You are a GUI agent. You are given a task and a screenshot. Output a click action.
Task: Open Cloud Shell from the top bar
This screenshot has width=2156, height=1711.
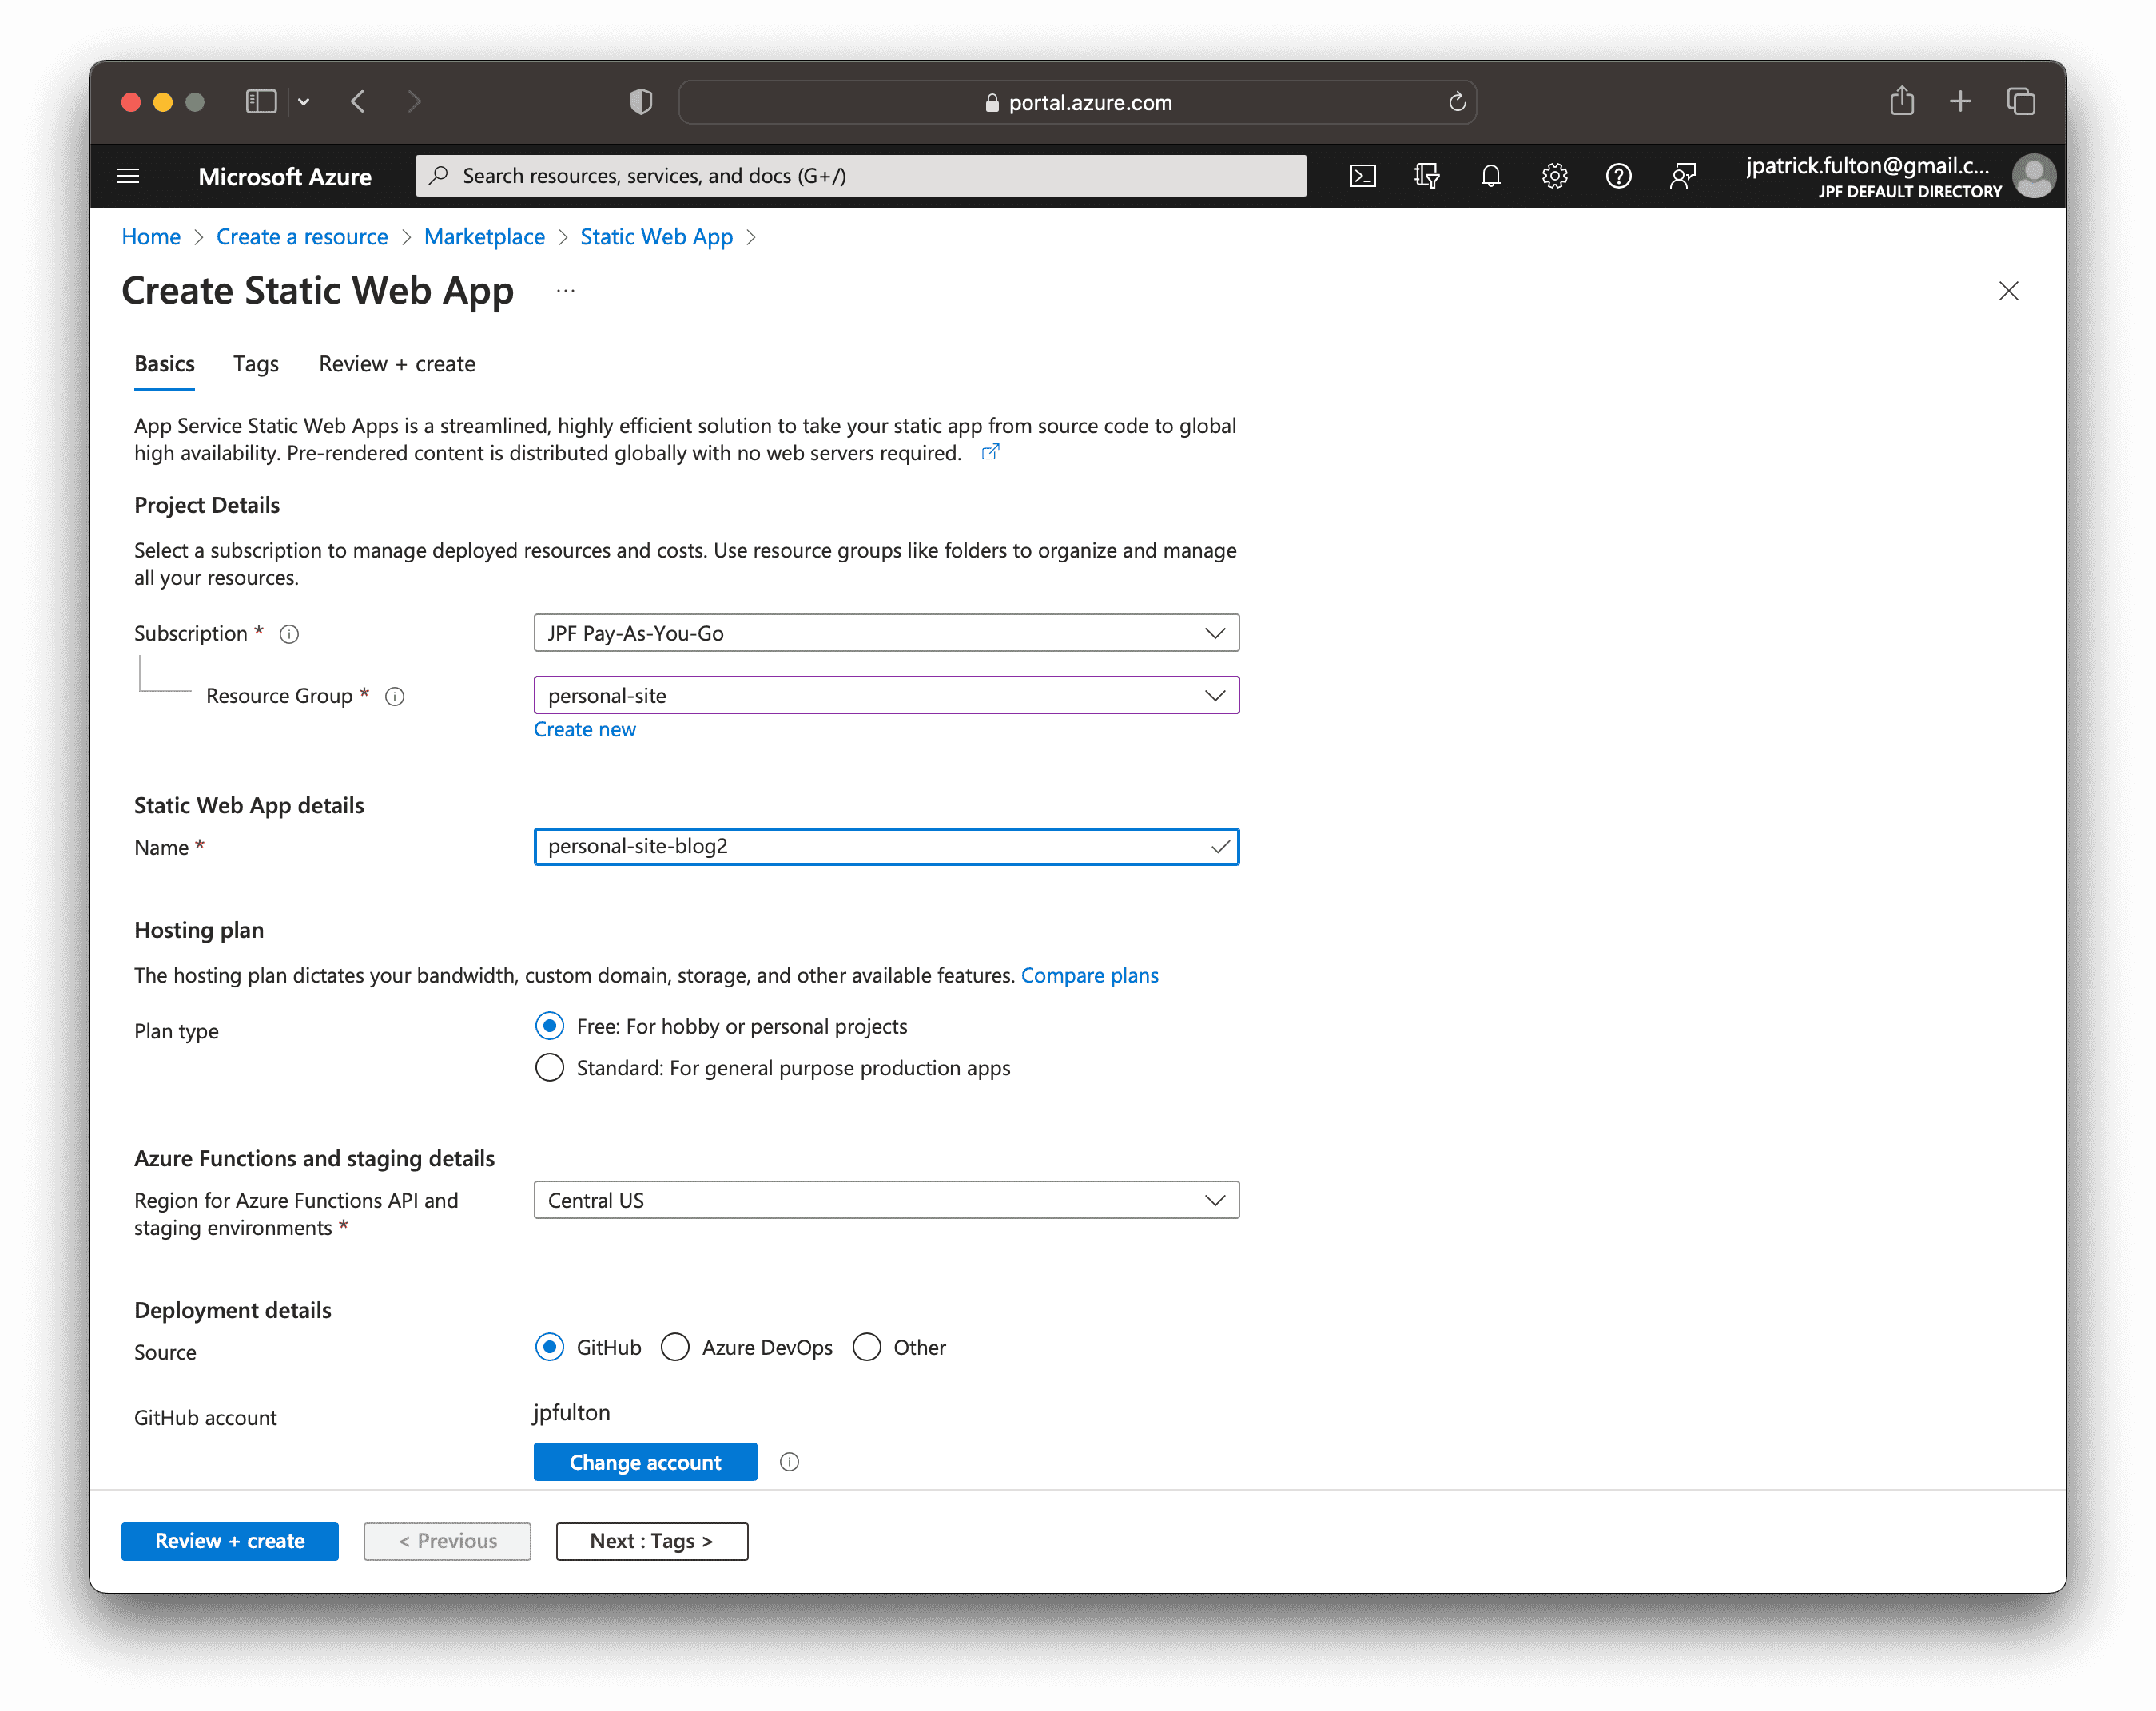(x=1363, y=176)
